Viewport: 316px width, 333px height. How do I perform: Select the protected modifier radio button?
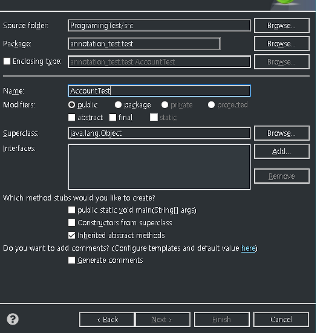pyautogui.click(x=211, y=105)
